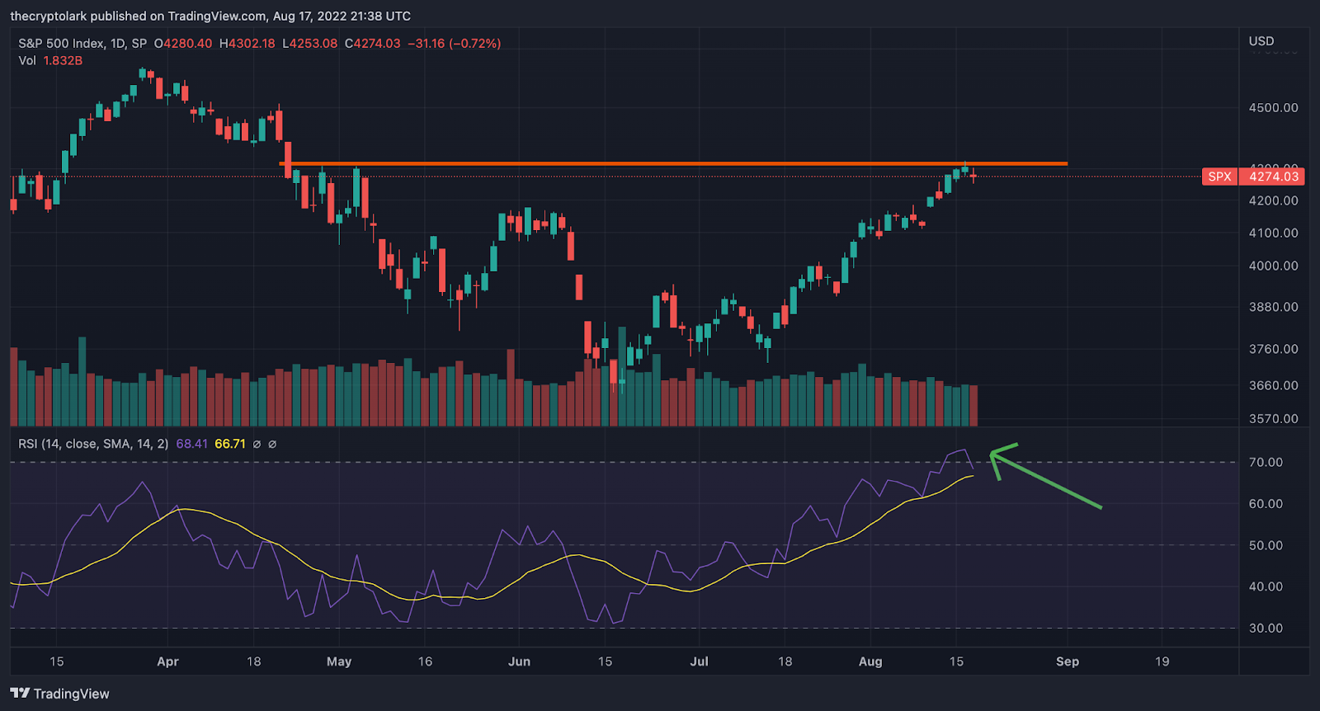Click the TradingView logo at bottom left
Viewport: 1320px width, 711px height.
click(x=59, y=694)
